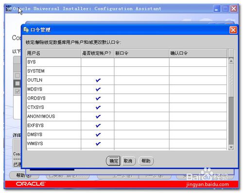The height and width of the screenshot is (193, 243).
Task: Select the SYS username row
Action: click(x=53, y=62)
